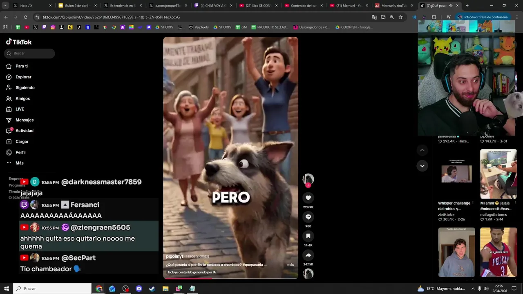
Task: Go back with the browser back arrow
Action: (6, 17)
